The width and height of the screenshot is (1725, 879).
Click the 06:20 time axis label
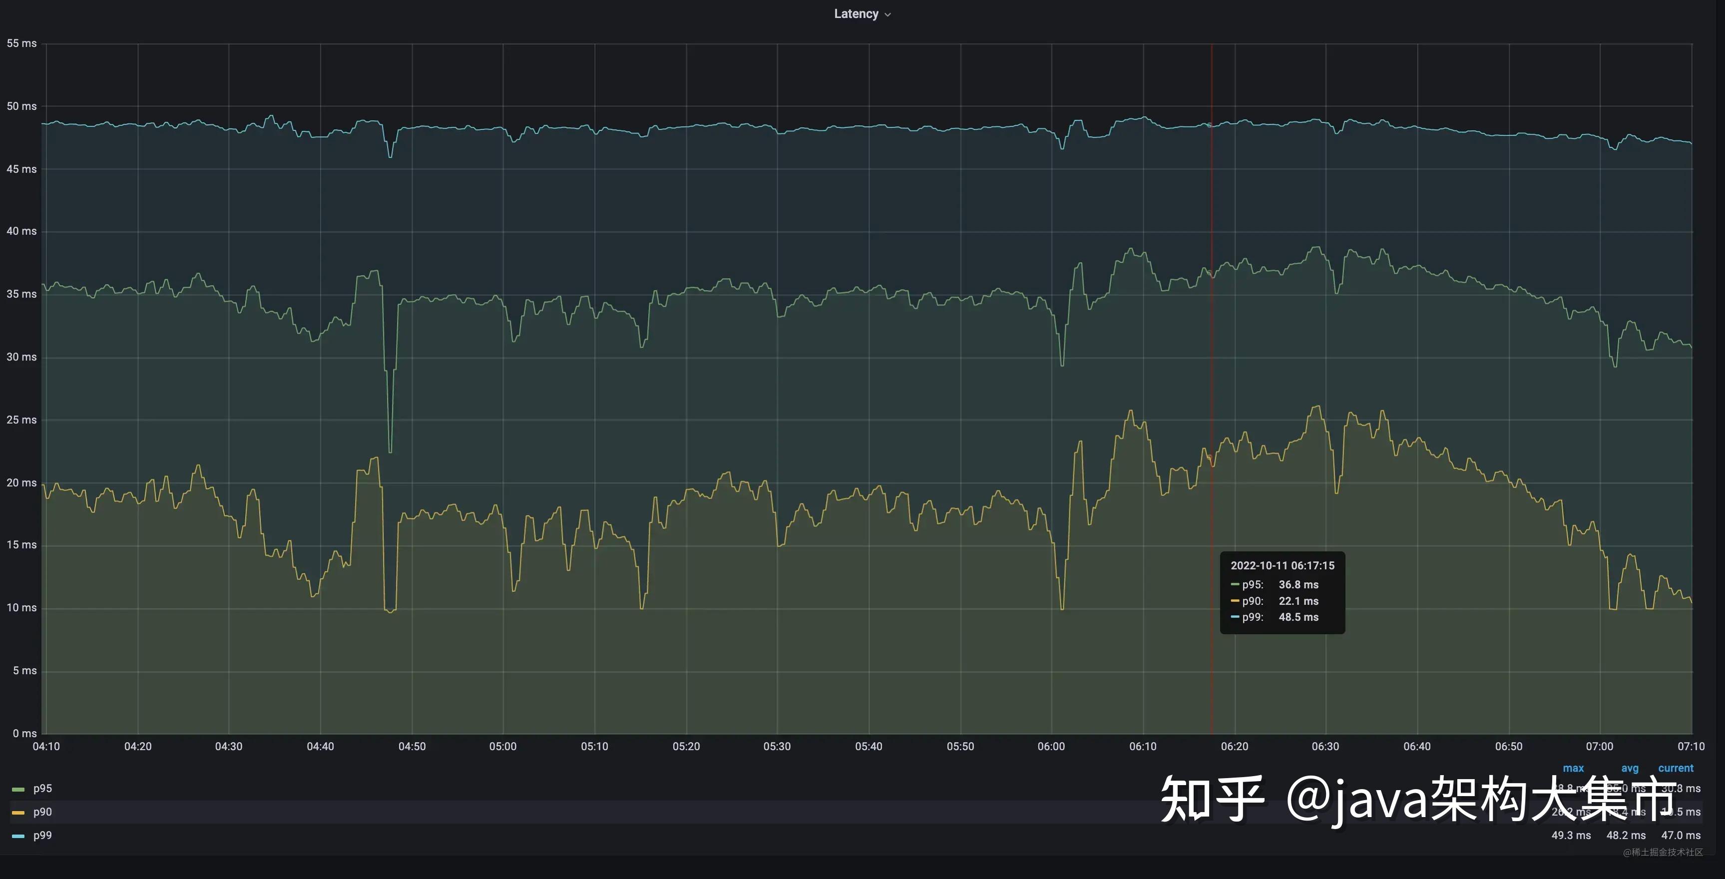coord(1234,747)
